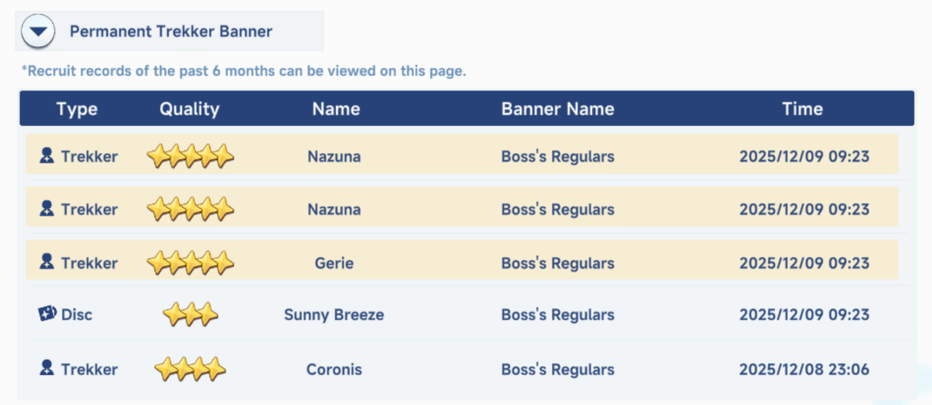Click the Permanent Trekker Banner label
Screen dimensions: 932x405
pyautogui.click(x=171, y=31)
